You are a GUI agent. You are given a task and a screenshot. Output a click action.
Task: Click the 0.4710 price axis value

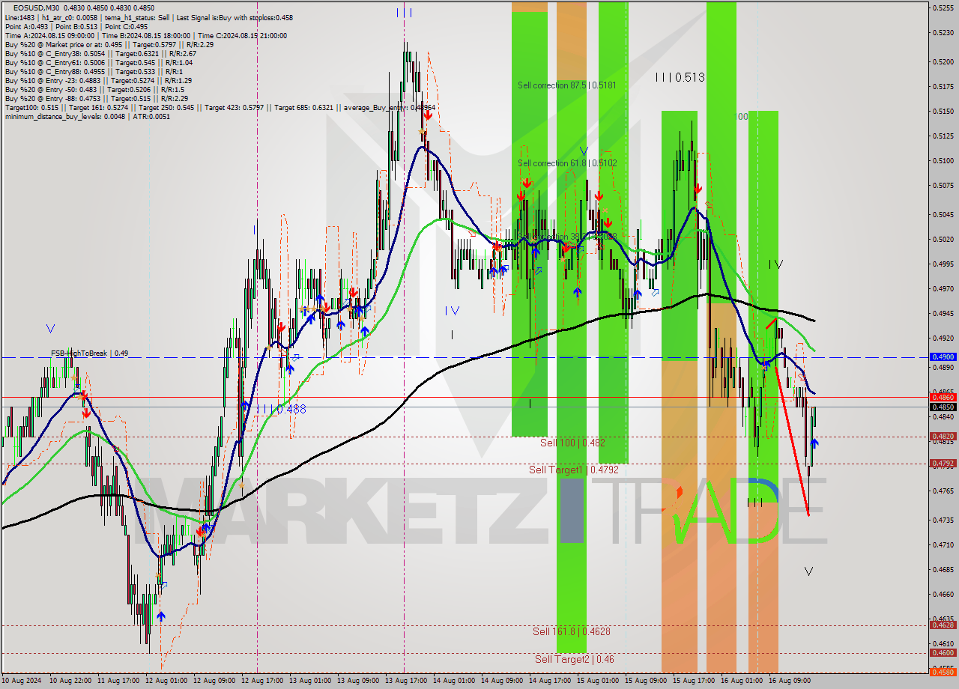coord(943,544)
